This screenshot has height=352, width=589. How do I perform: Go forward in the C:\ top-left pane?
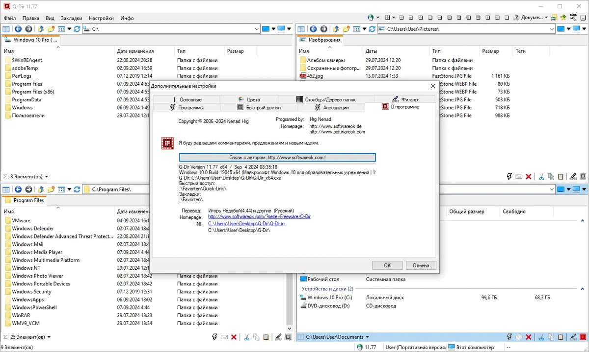(x=28, y=29)
